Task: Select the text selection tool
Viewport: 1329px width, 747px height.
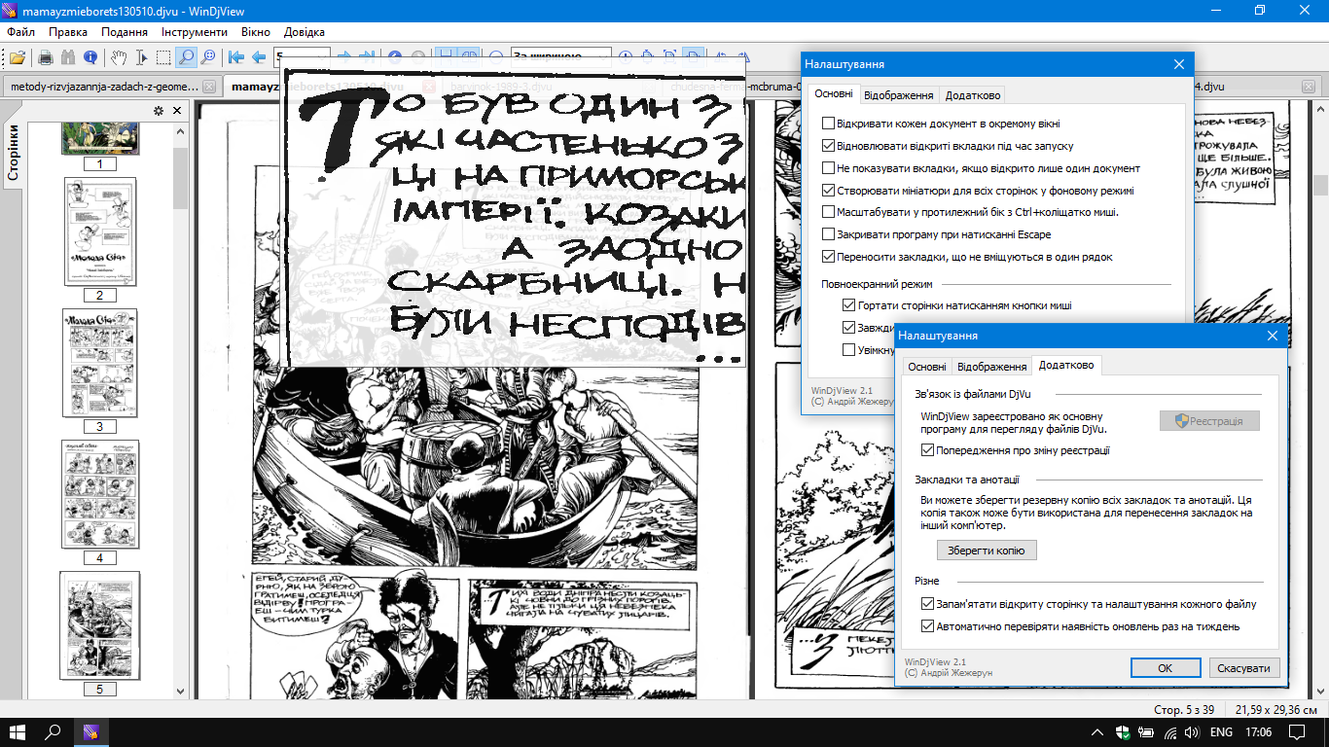Action: pyautogui.click(x=141, y=57)
